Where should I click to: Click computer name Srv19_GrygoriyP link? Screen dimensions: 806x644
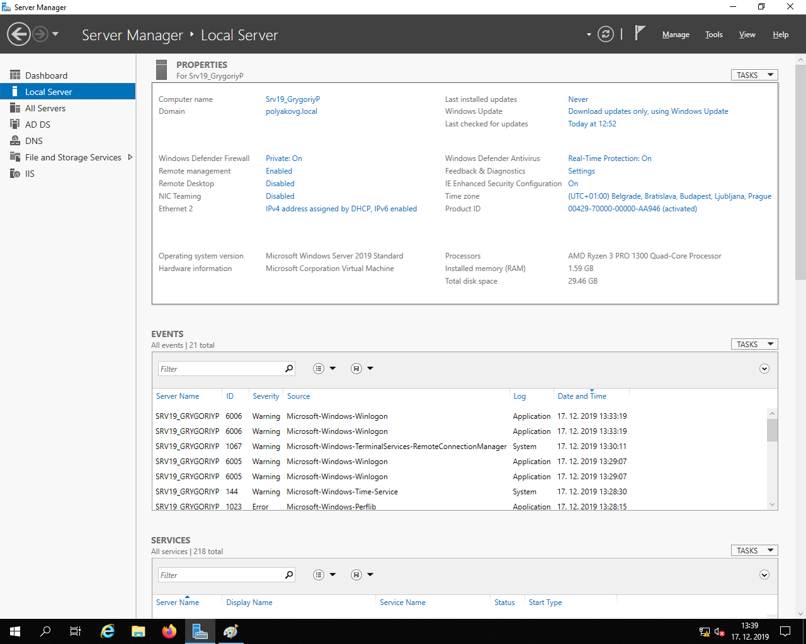tap(293, 99)
